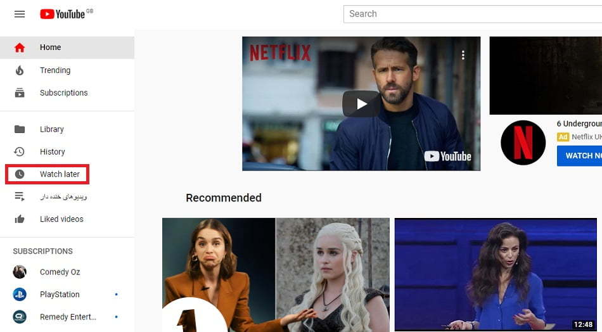Viewport: 602px width, 332px height.
Task: Click the History clock-arrow icon
Action: pos(19,151)
